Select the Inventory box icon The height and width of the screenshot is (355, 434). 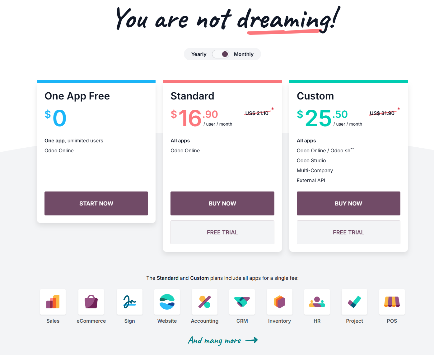tap(280, 302)
